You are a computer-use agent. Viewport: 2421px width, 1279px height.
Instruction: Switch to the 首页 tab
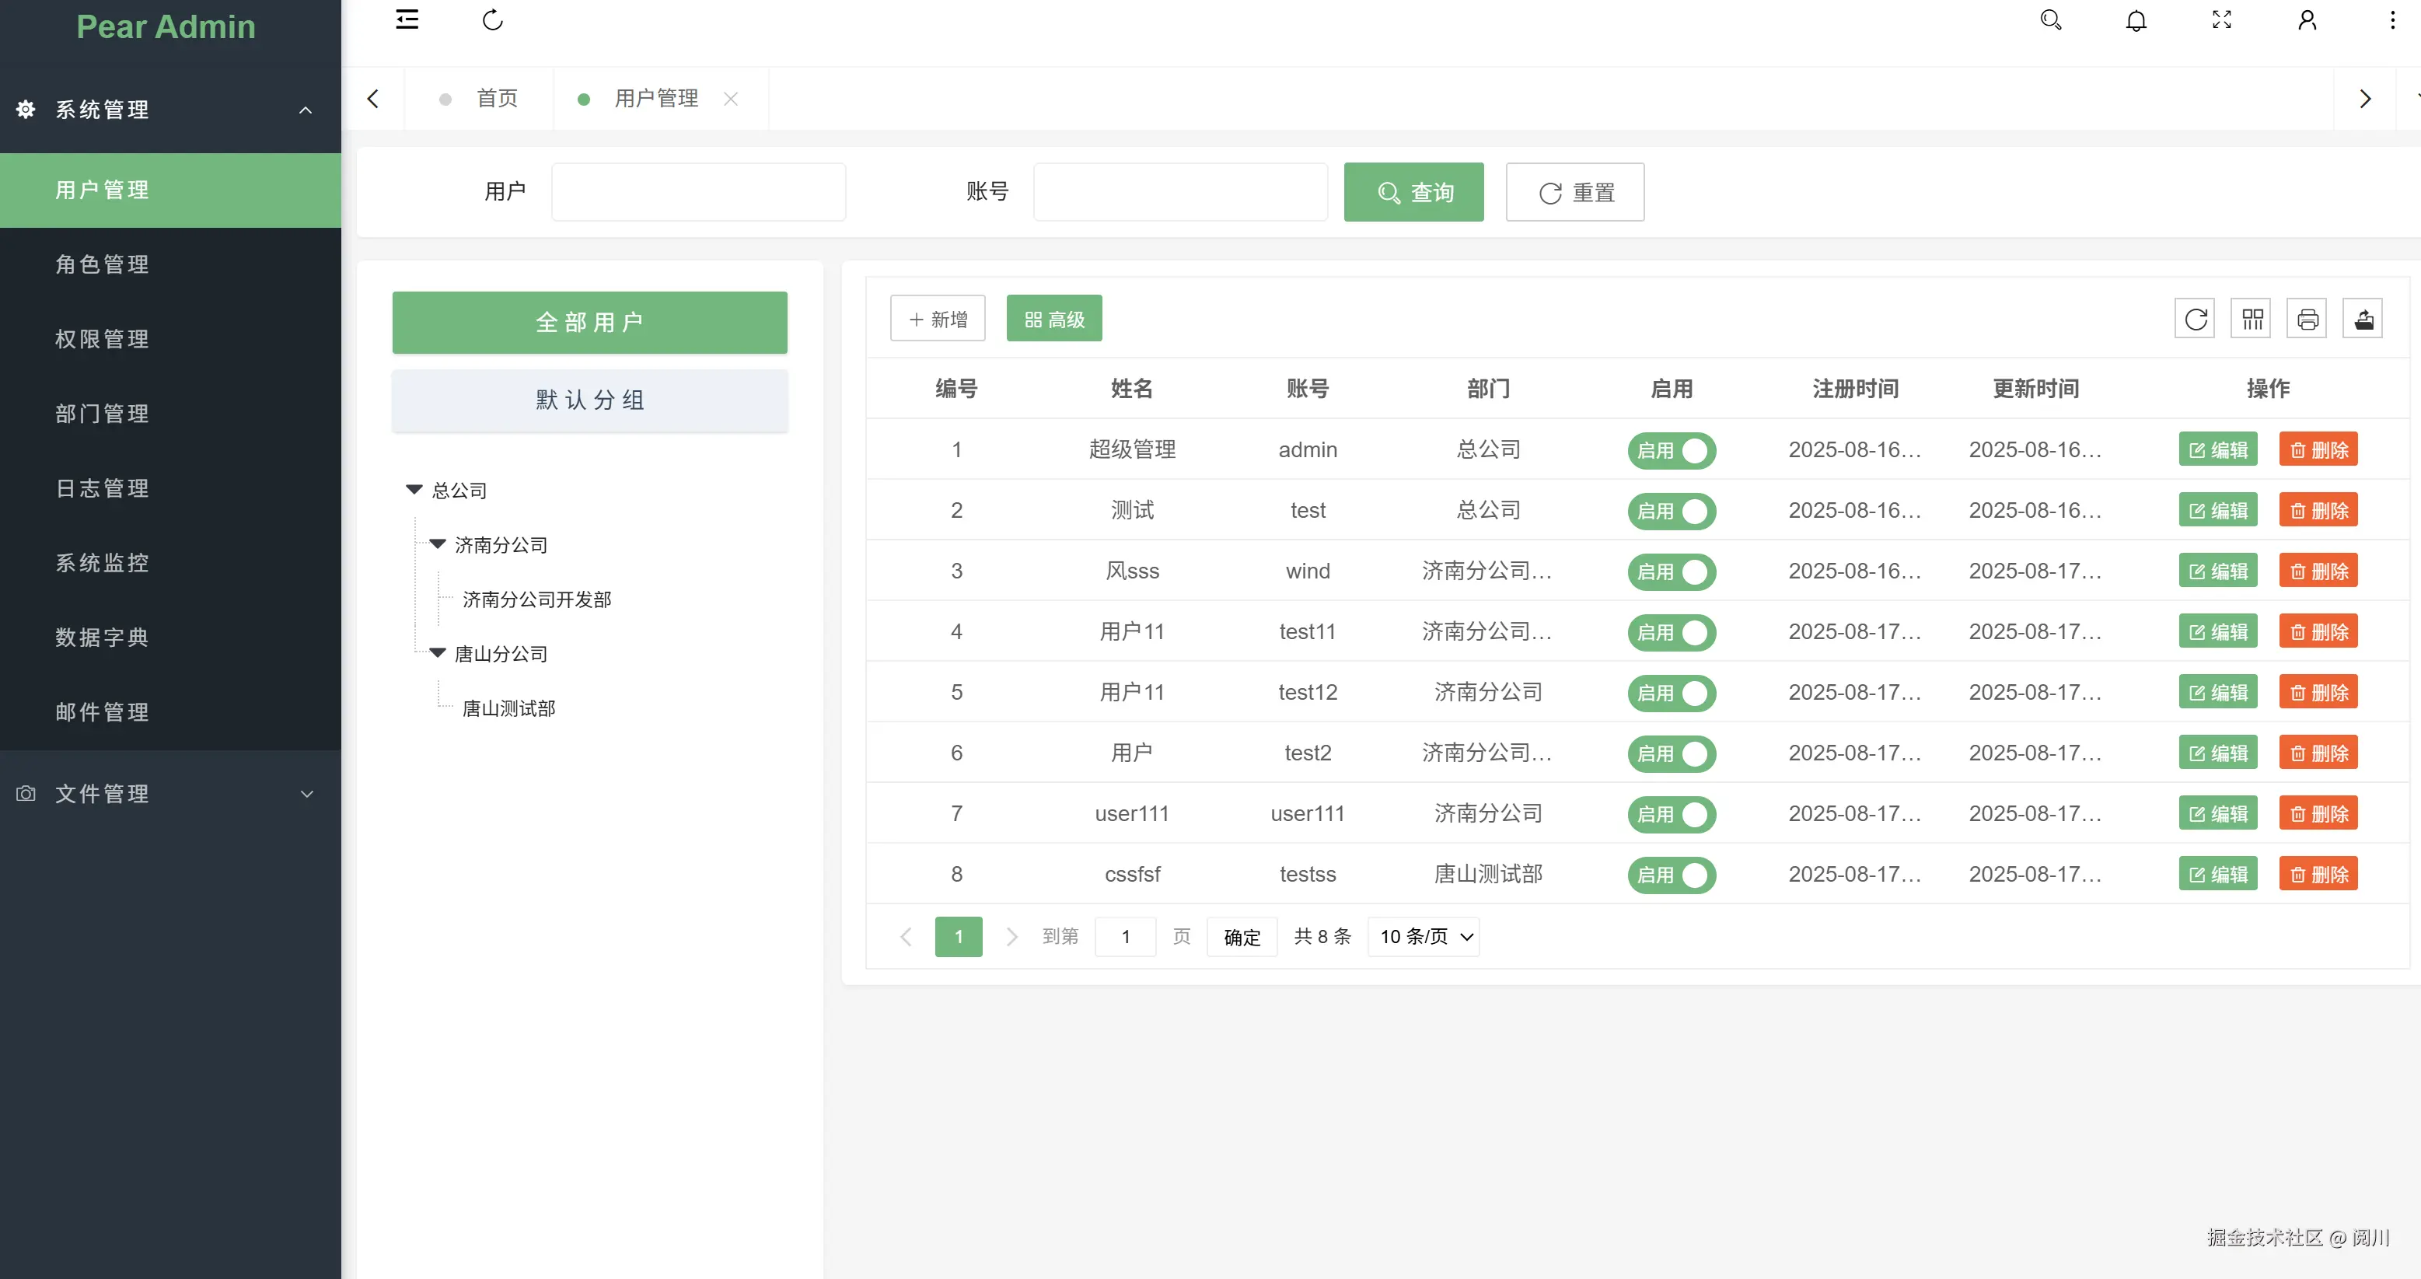point(496,99)
